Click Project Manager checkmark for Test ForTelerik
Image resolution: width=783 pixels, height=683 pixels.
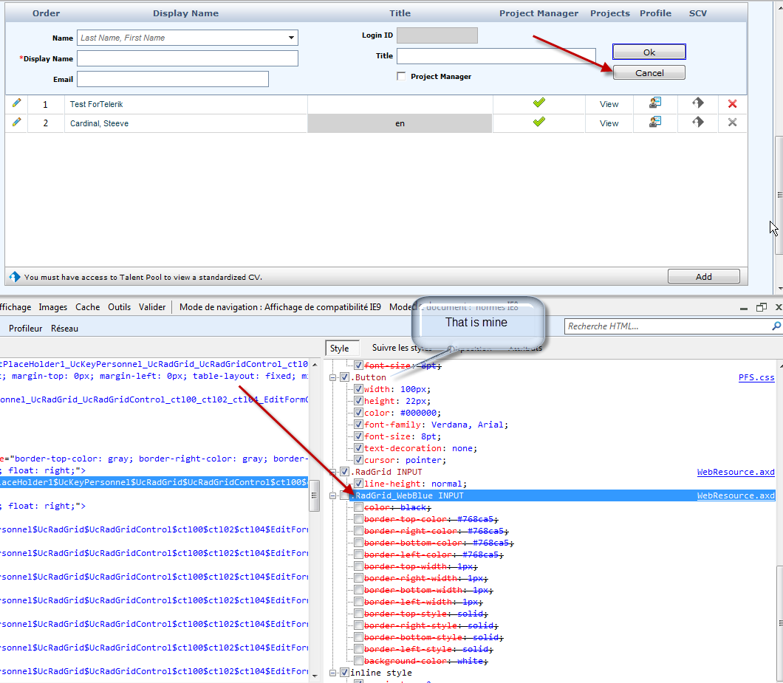pyautogui.click(x=538, y=103)
